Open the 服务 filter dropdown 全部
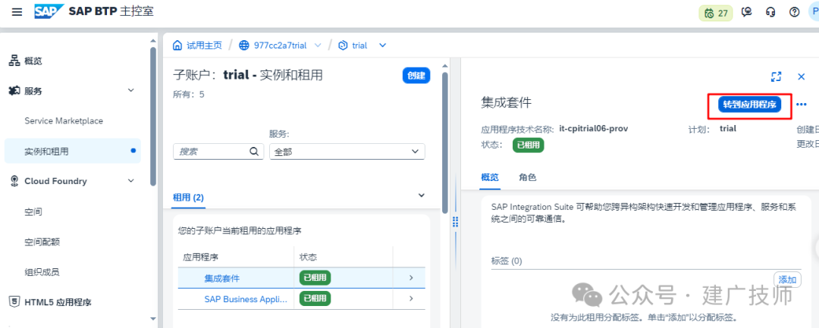 tap(347, 152)
